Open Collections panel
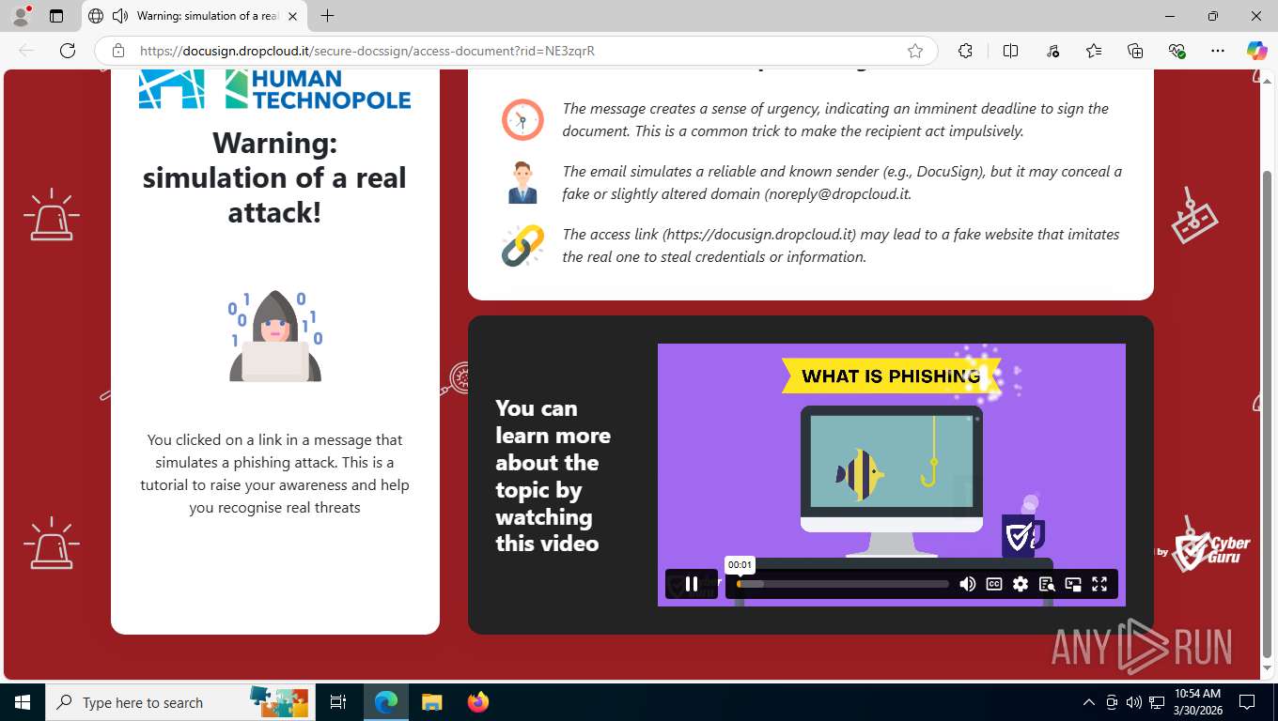This screenshot has width=1278, height=721. coord(1135,51)
